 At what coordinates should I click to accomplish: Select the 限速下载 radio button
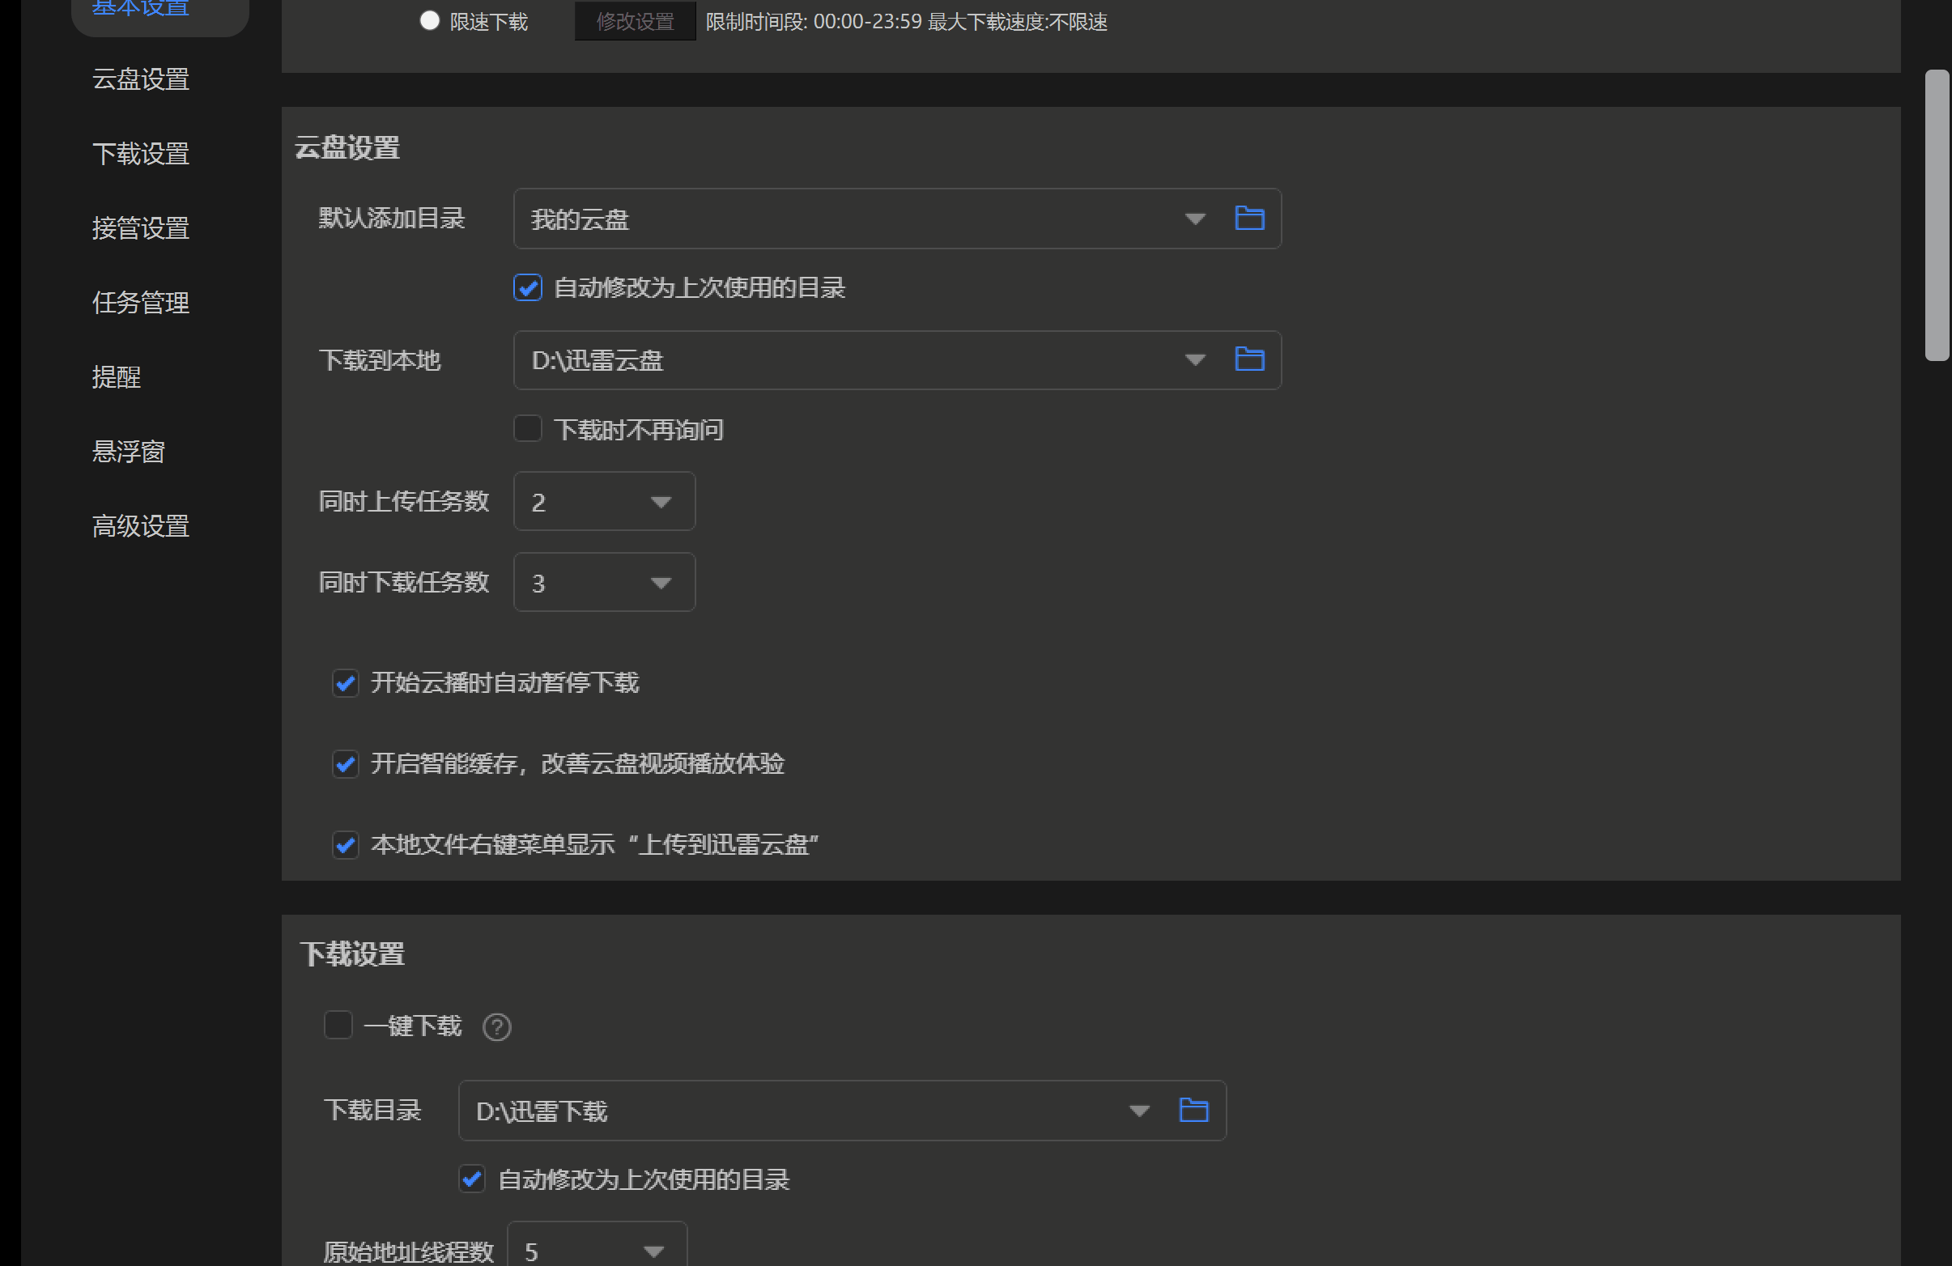[x=430, y=21]
